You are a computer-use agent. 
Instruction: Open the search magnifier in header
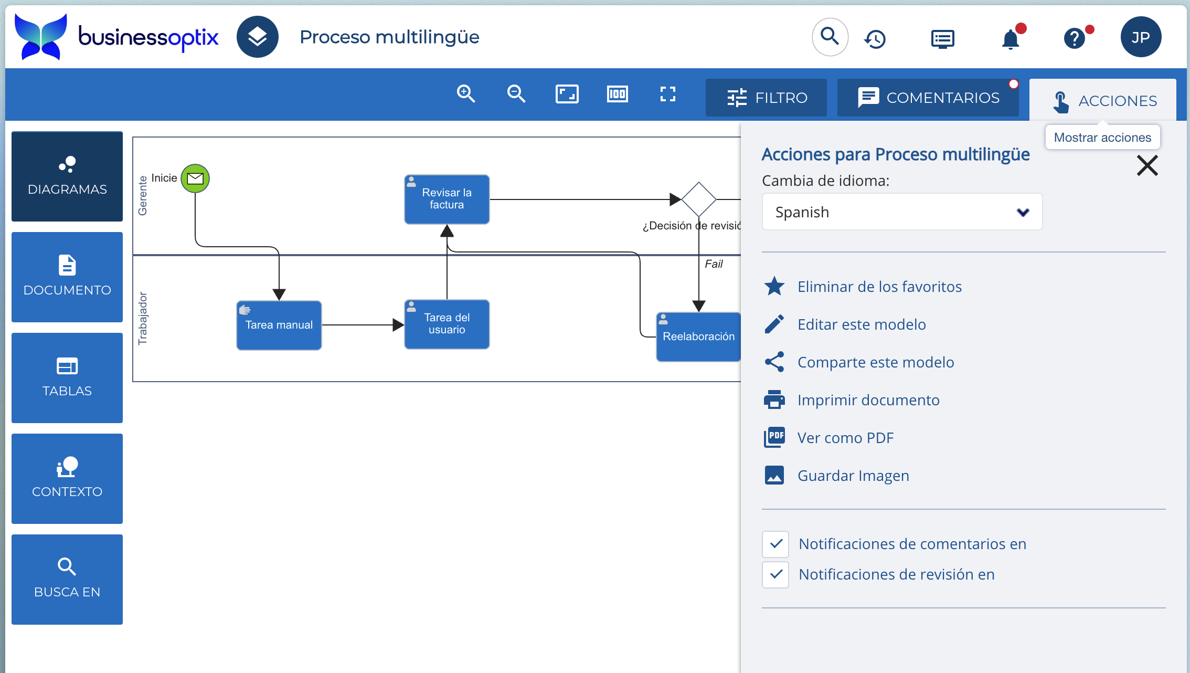[x=830, y=37]
